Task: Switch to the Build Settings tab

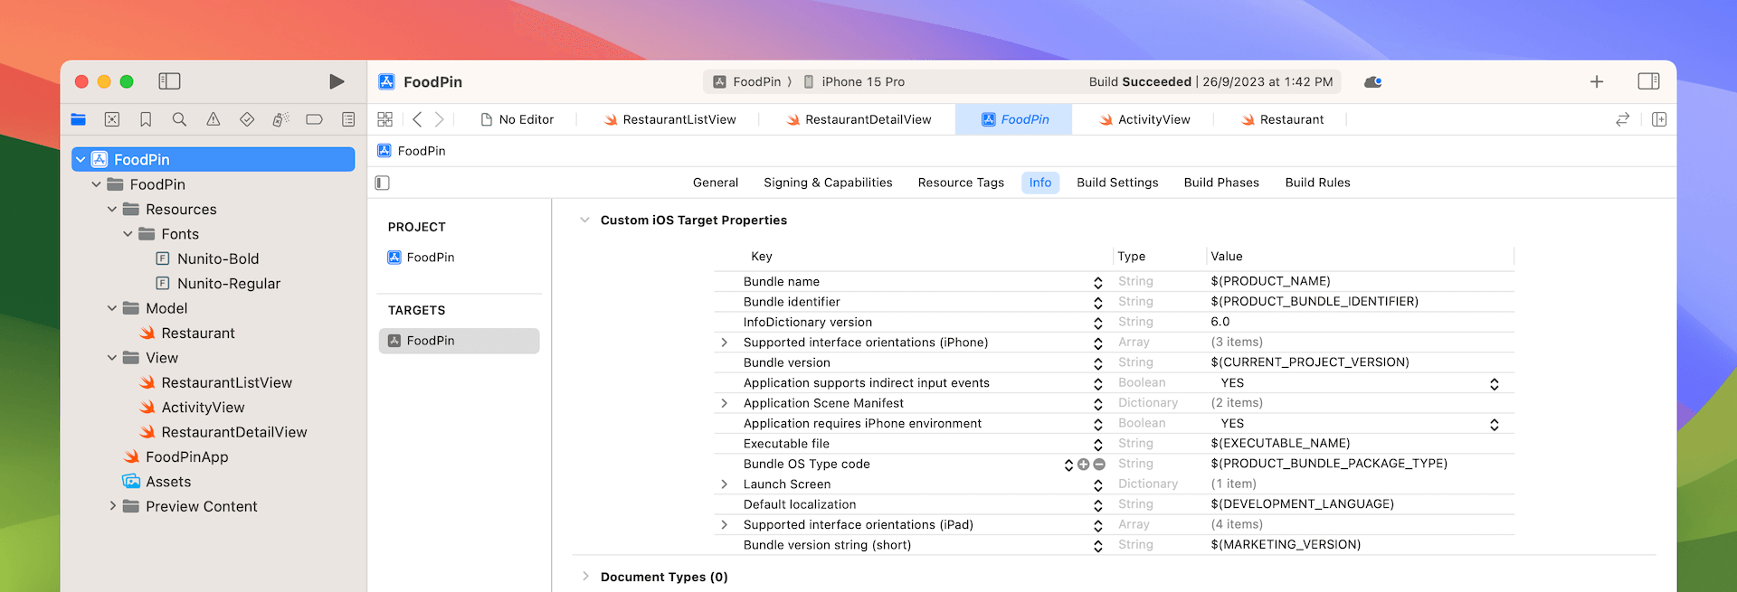Action: [1117, 183]
